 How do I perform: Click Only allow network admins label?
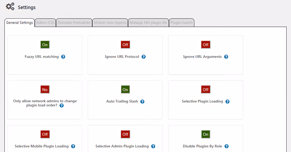click(x=45, y=103)
